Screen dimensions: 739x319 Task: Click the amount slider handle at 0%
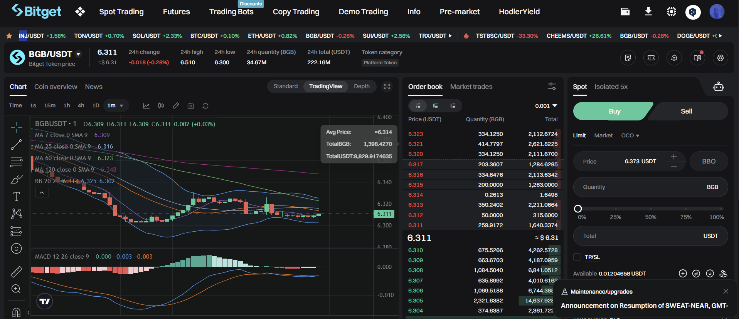pyautogui.click(x=578, y=209)
